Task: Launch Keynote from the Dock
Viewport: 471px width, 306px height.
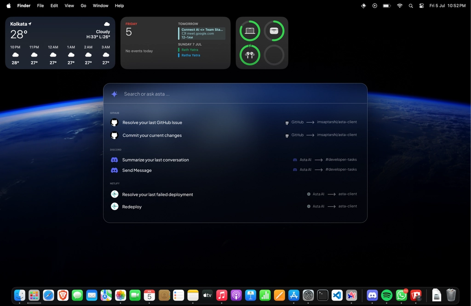Action: click(x=251, y=295)
